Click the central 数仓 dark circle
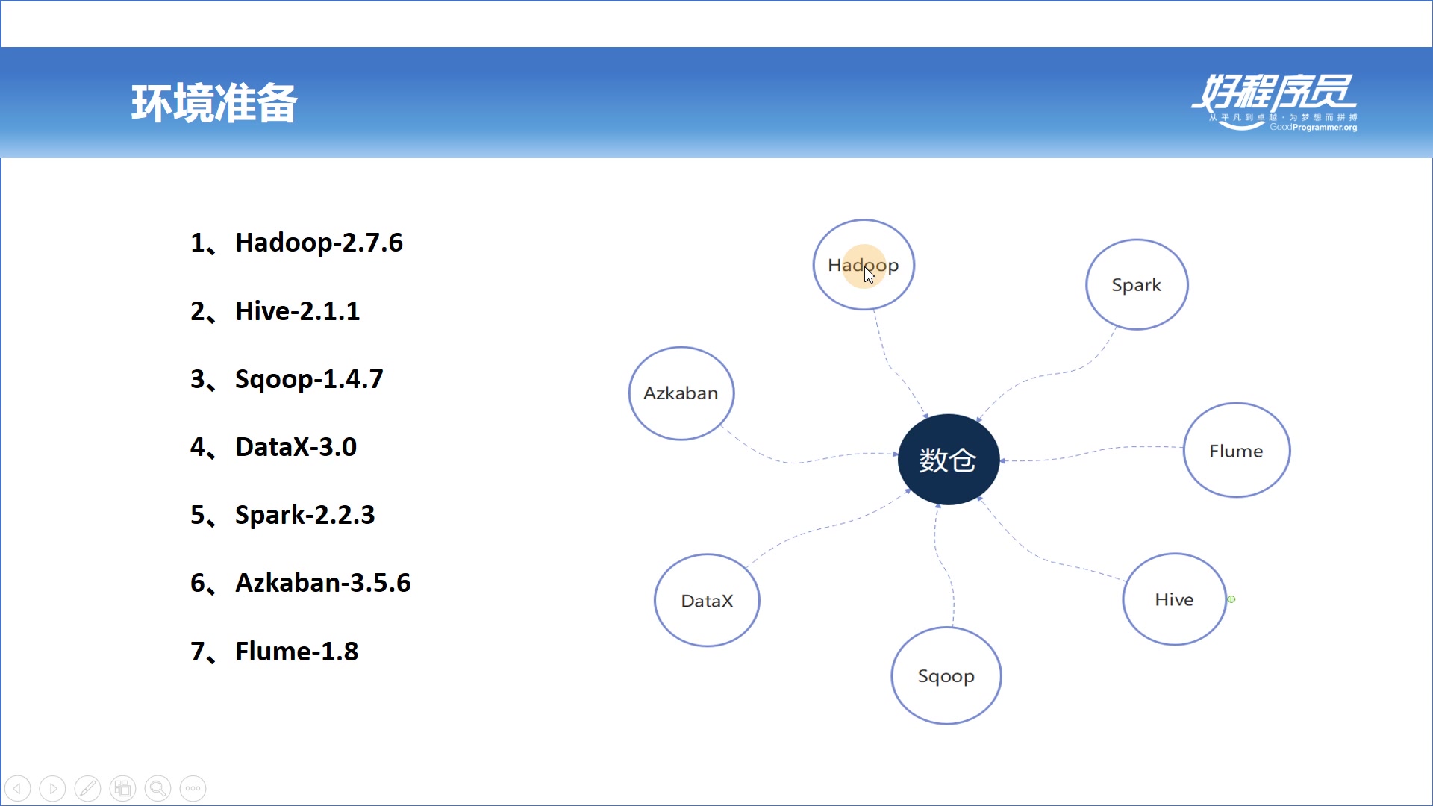 [x=948, y=460]
